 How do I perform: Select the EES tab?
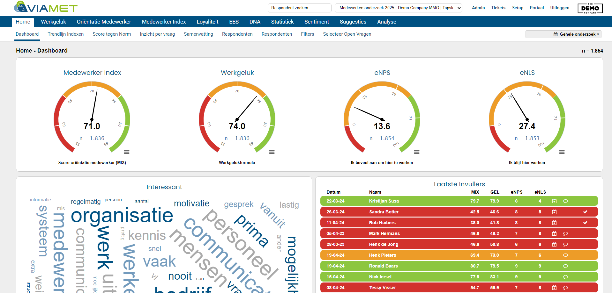tap(234, 22)
